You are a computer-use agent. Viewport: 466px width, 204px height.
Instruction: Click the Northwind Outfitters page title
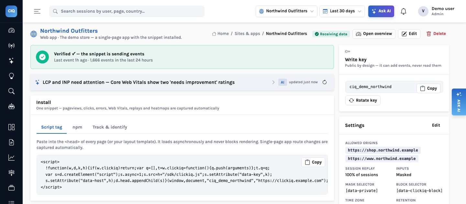coord(69,31)
